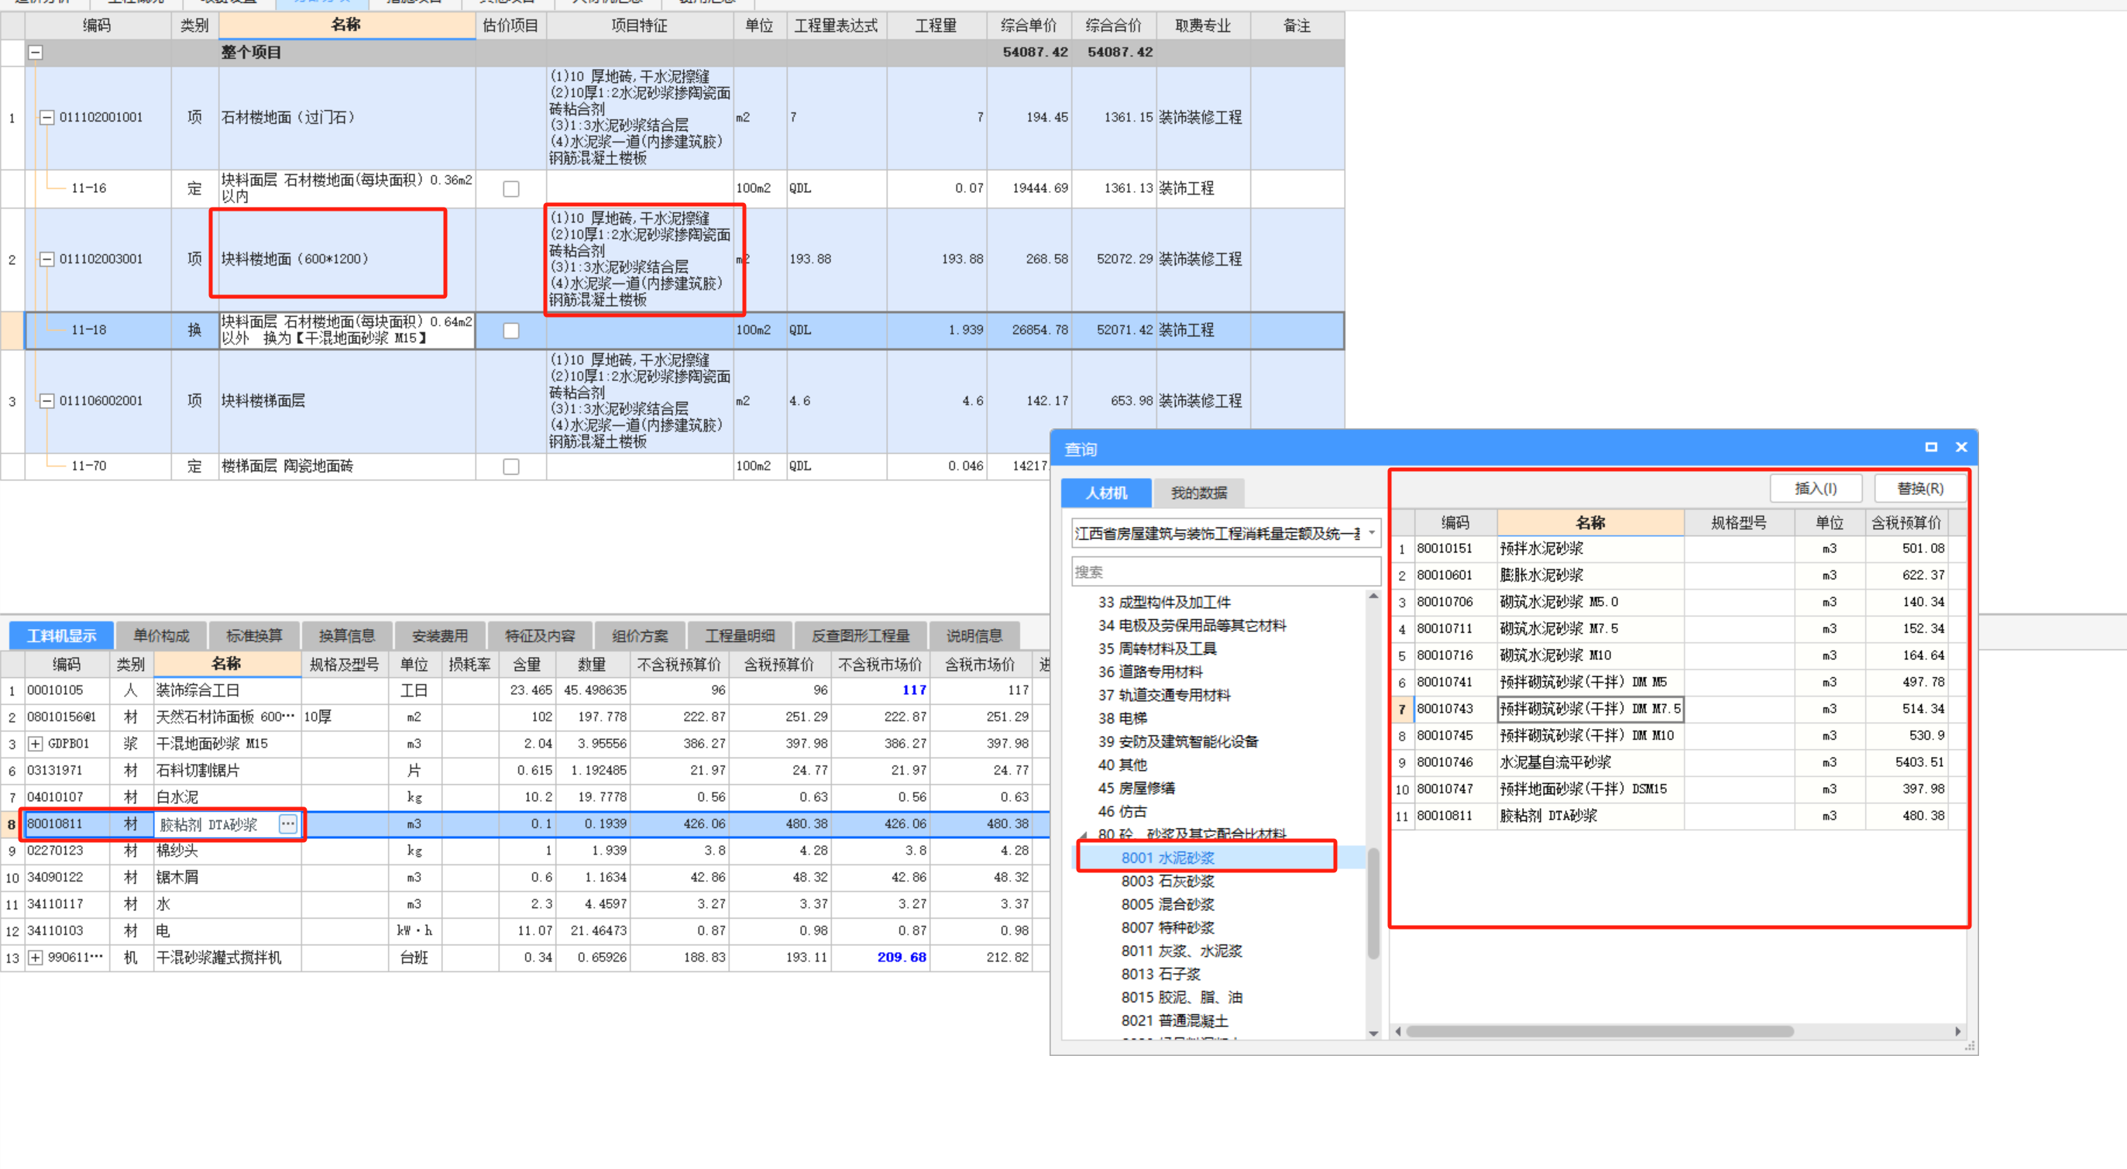Sort by 名称 column header in main table
This screenshot has height=1169, width=2127.
(x=347, y=26)
